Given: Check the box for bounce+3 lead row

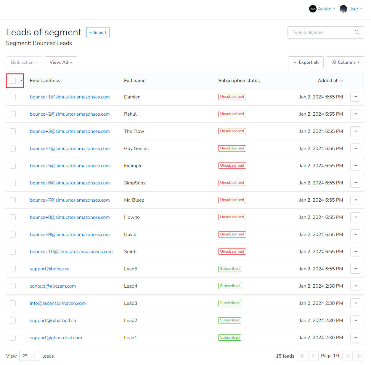Looking at the screenshot, I should 13,131.
